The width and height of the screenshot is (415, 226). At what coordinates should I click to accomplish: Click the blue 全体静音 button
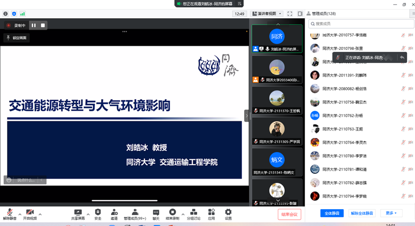(332, 213)
